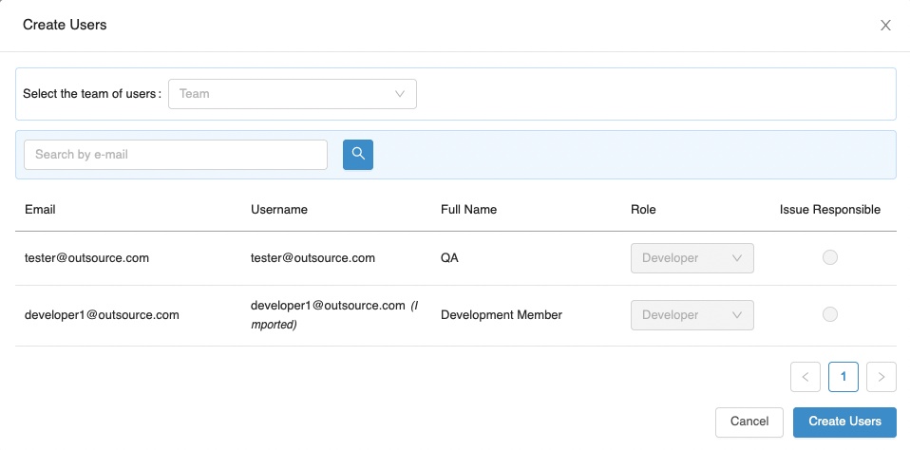This screenshot has width=910, height=450.
Task: Click the Cancel button
Action: [749, 422]
